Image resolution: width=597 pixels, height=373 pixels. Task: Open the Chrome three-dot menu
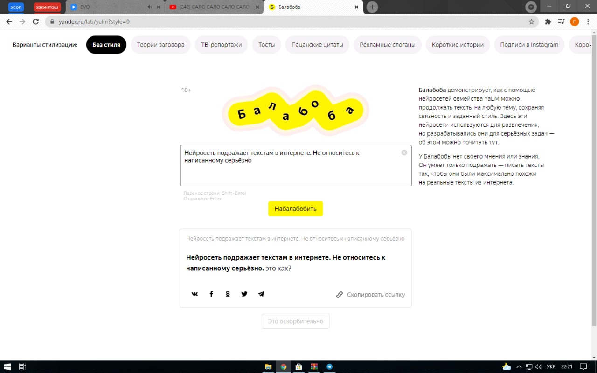(x=588, y=21)
